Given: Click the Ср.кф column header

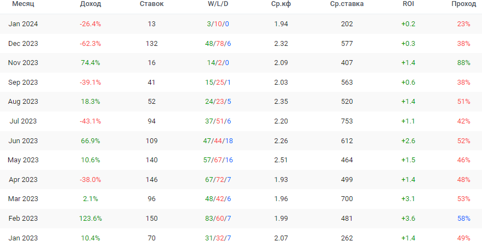Looking at the screenshot, I should coord(281,4).
